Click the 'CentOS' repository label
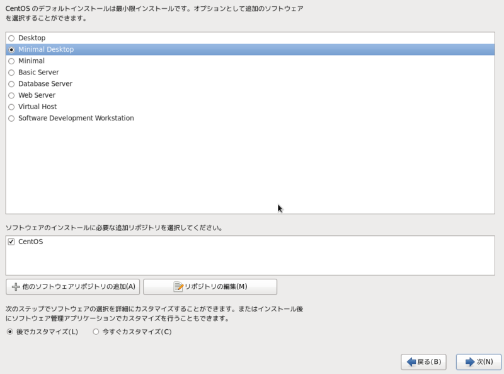 tap(30, 242)
